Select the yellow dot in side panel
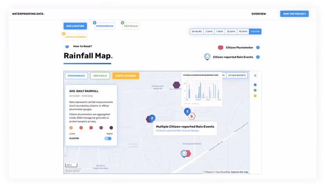The image size is (325, 187). [255, 96]
